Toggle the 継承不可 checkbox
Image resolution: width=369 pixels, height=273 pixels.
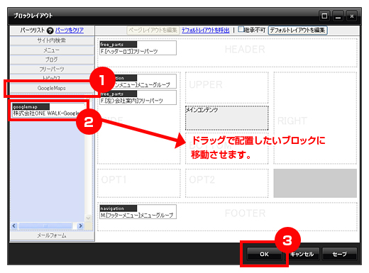(x=241, y=29)
